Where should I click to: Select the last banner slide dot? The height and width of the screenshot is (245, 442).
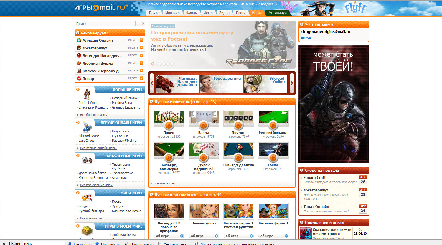coord(172,64)
